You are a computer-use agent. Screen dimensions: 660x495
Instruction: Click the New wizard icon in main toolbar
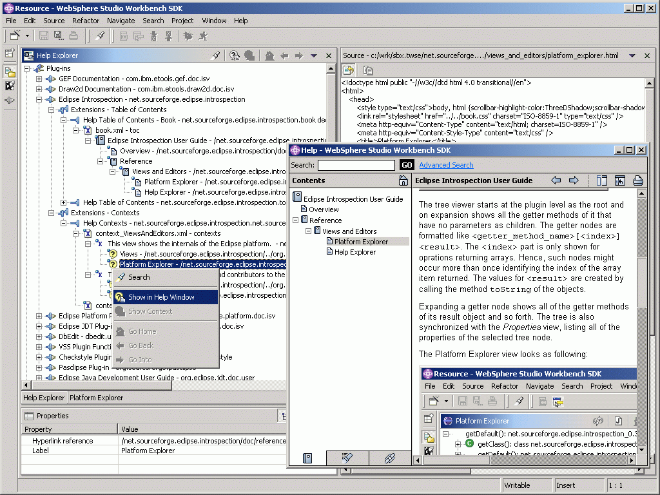click(x=15, y=36)
